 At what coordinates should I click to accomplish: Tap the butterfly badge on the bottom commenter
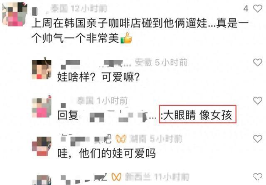[x=116, y=177]
